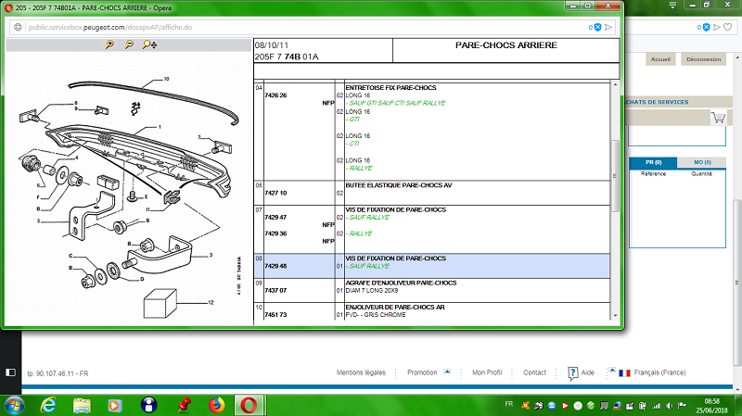This screenshot has width=742, height=416.
Task: Toggle the ad blocker shield in popup address bar
Action: 597,27
